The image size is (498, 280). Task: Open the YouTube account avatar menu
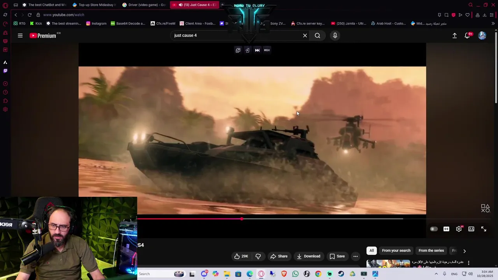(x=482, y=35)
